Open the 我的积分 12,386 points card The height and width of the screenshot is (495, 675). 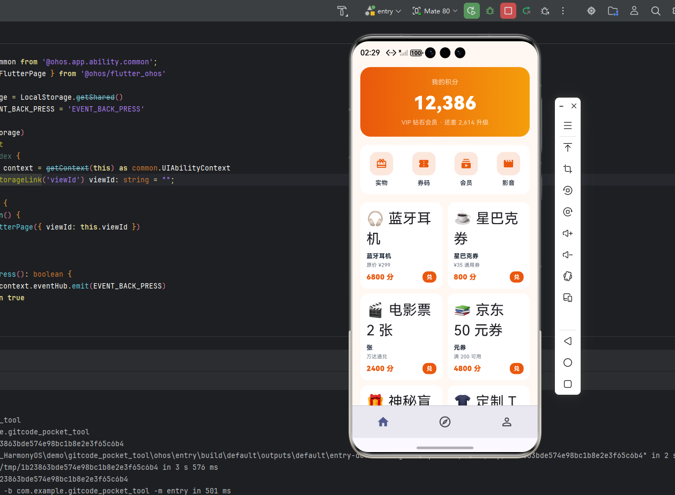pyautogui.click(x=445, y=102)
